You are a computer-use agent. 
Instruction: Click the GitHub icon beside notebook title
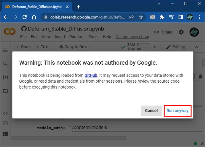coord(24,29)
